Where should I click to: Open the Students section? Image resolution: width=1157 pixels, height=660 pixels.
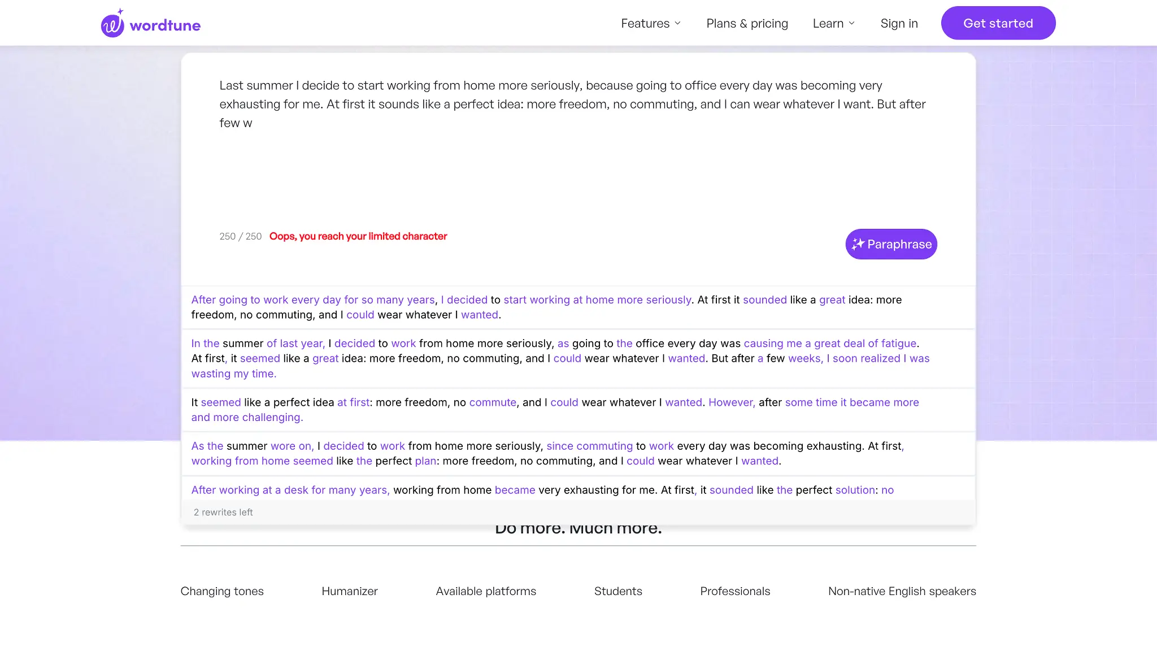click(x=618, y=591)
